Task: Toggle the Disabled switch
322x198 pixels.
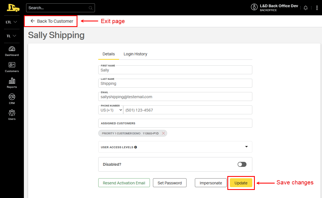Action: coord(242,164)
